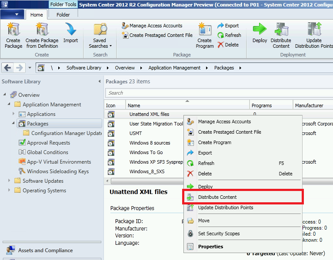Click App-V Virtual Environments tree icon

click(22, 161)
